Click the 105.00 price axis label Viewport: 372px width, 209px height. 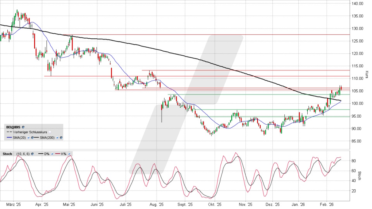point(357,91)
